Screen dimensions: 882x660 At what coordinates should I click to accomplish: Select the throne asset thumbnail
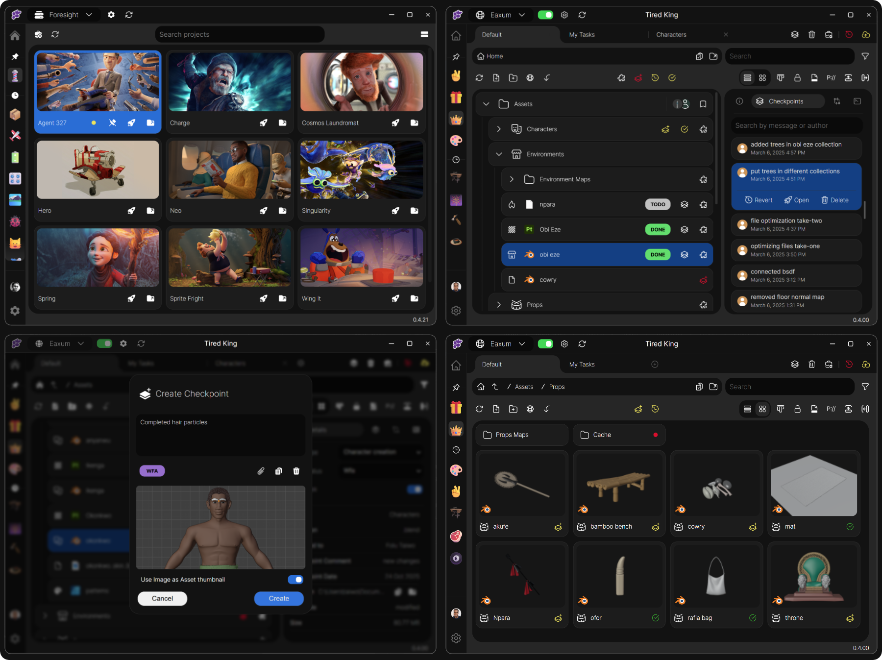pos(813,576)
